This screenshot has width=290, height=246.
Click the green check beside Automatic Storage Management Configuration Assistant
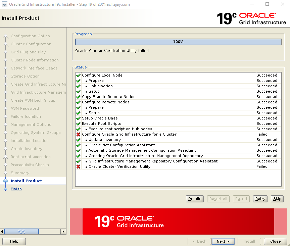coord(78,150)
